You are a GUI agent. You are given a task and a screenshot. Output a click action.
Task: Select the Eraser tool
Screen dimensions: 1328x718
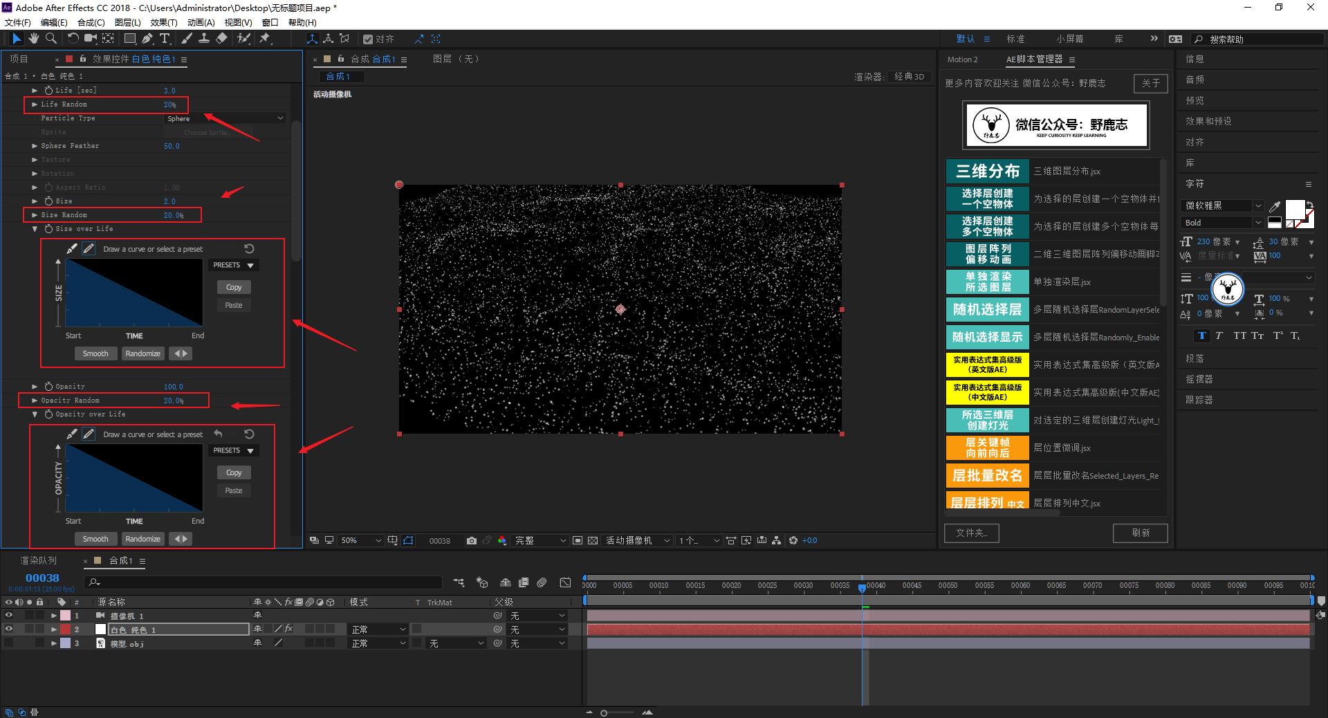coord(221,39)
